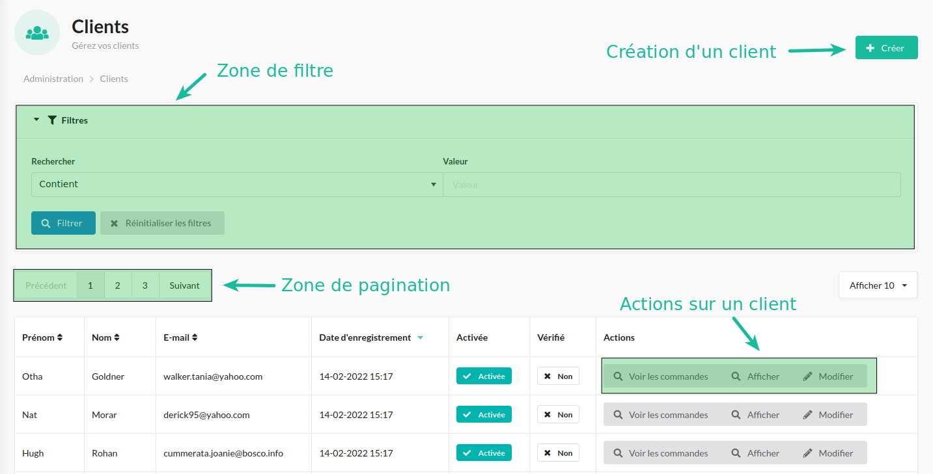The height and width of the screenshot is (474, 933).
Task: Sort by the Prénom column header
Action: (42, 337)
